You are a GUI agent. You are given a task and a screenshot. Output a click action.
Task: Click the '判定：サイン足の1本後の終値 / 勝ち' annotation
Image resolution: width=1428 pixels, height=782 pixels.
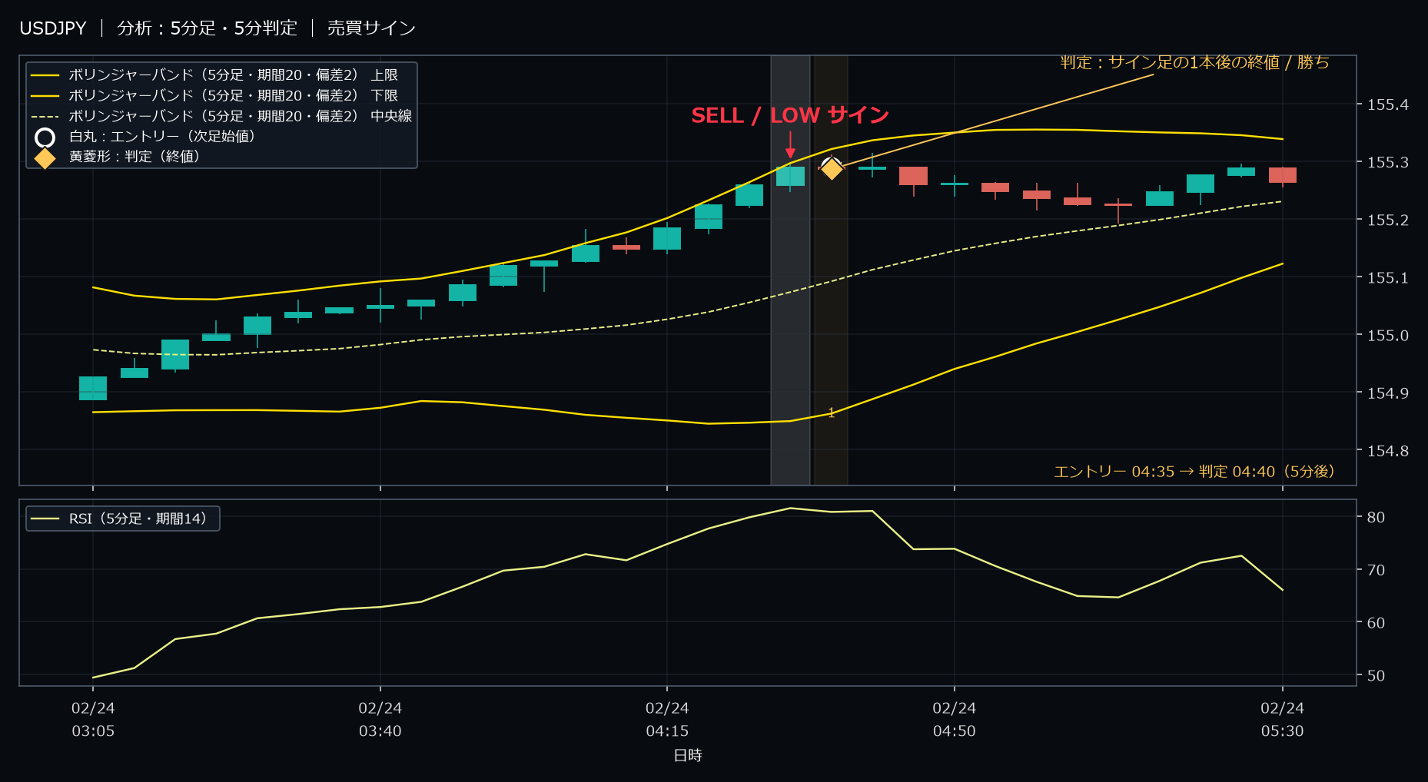click(1195, 63)
